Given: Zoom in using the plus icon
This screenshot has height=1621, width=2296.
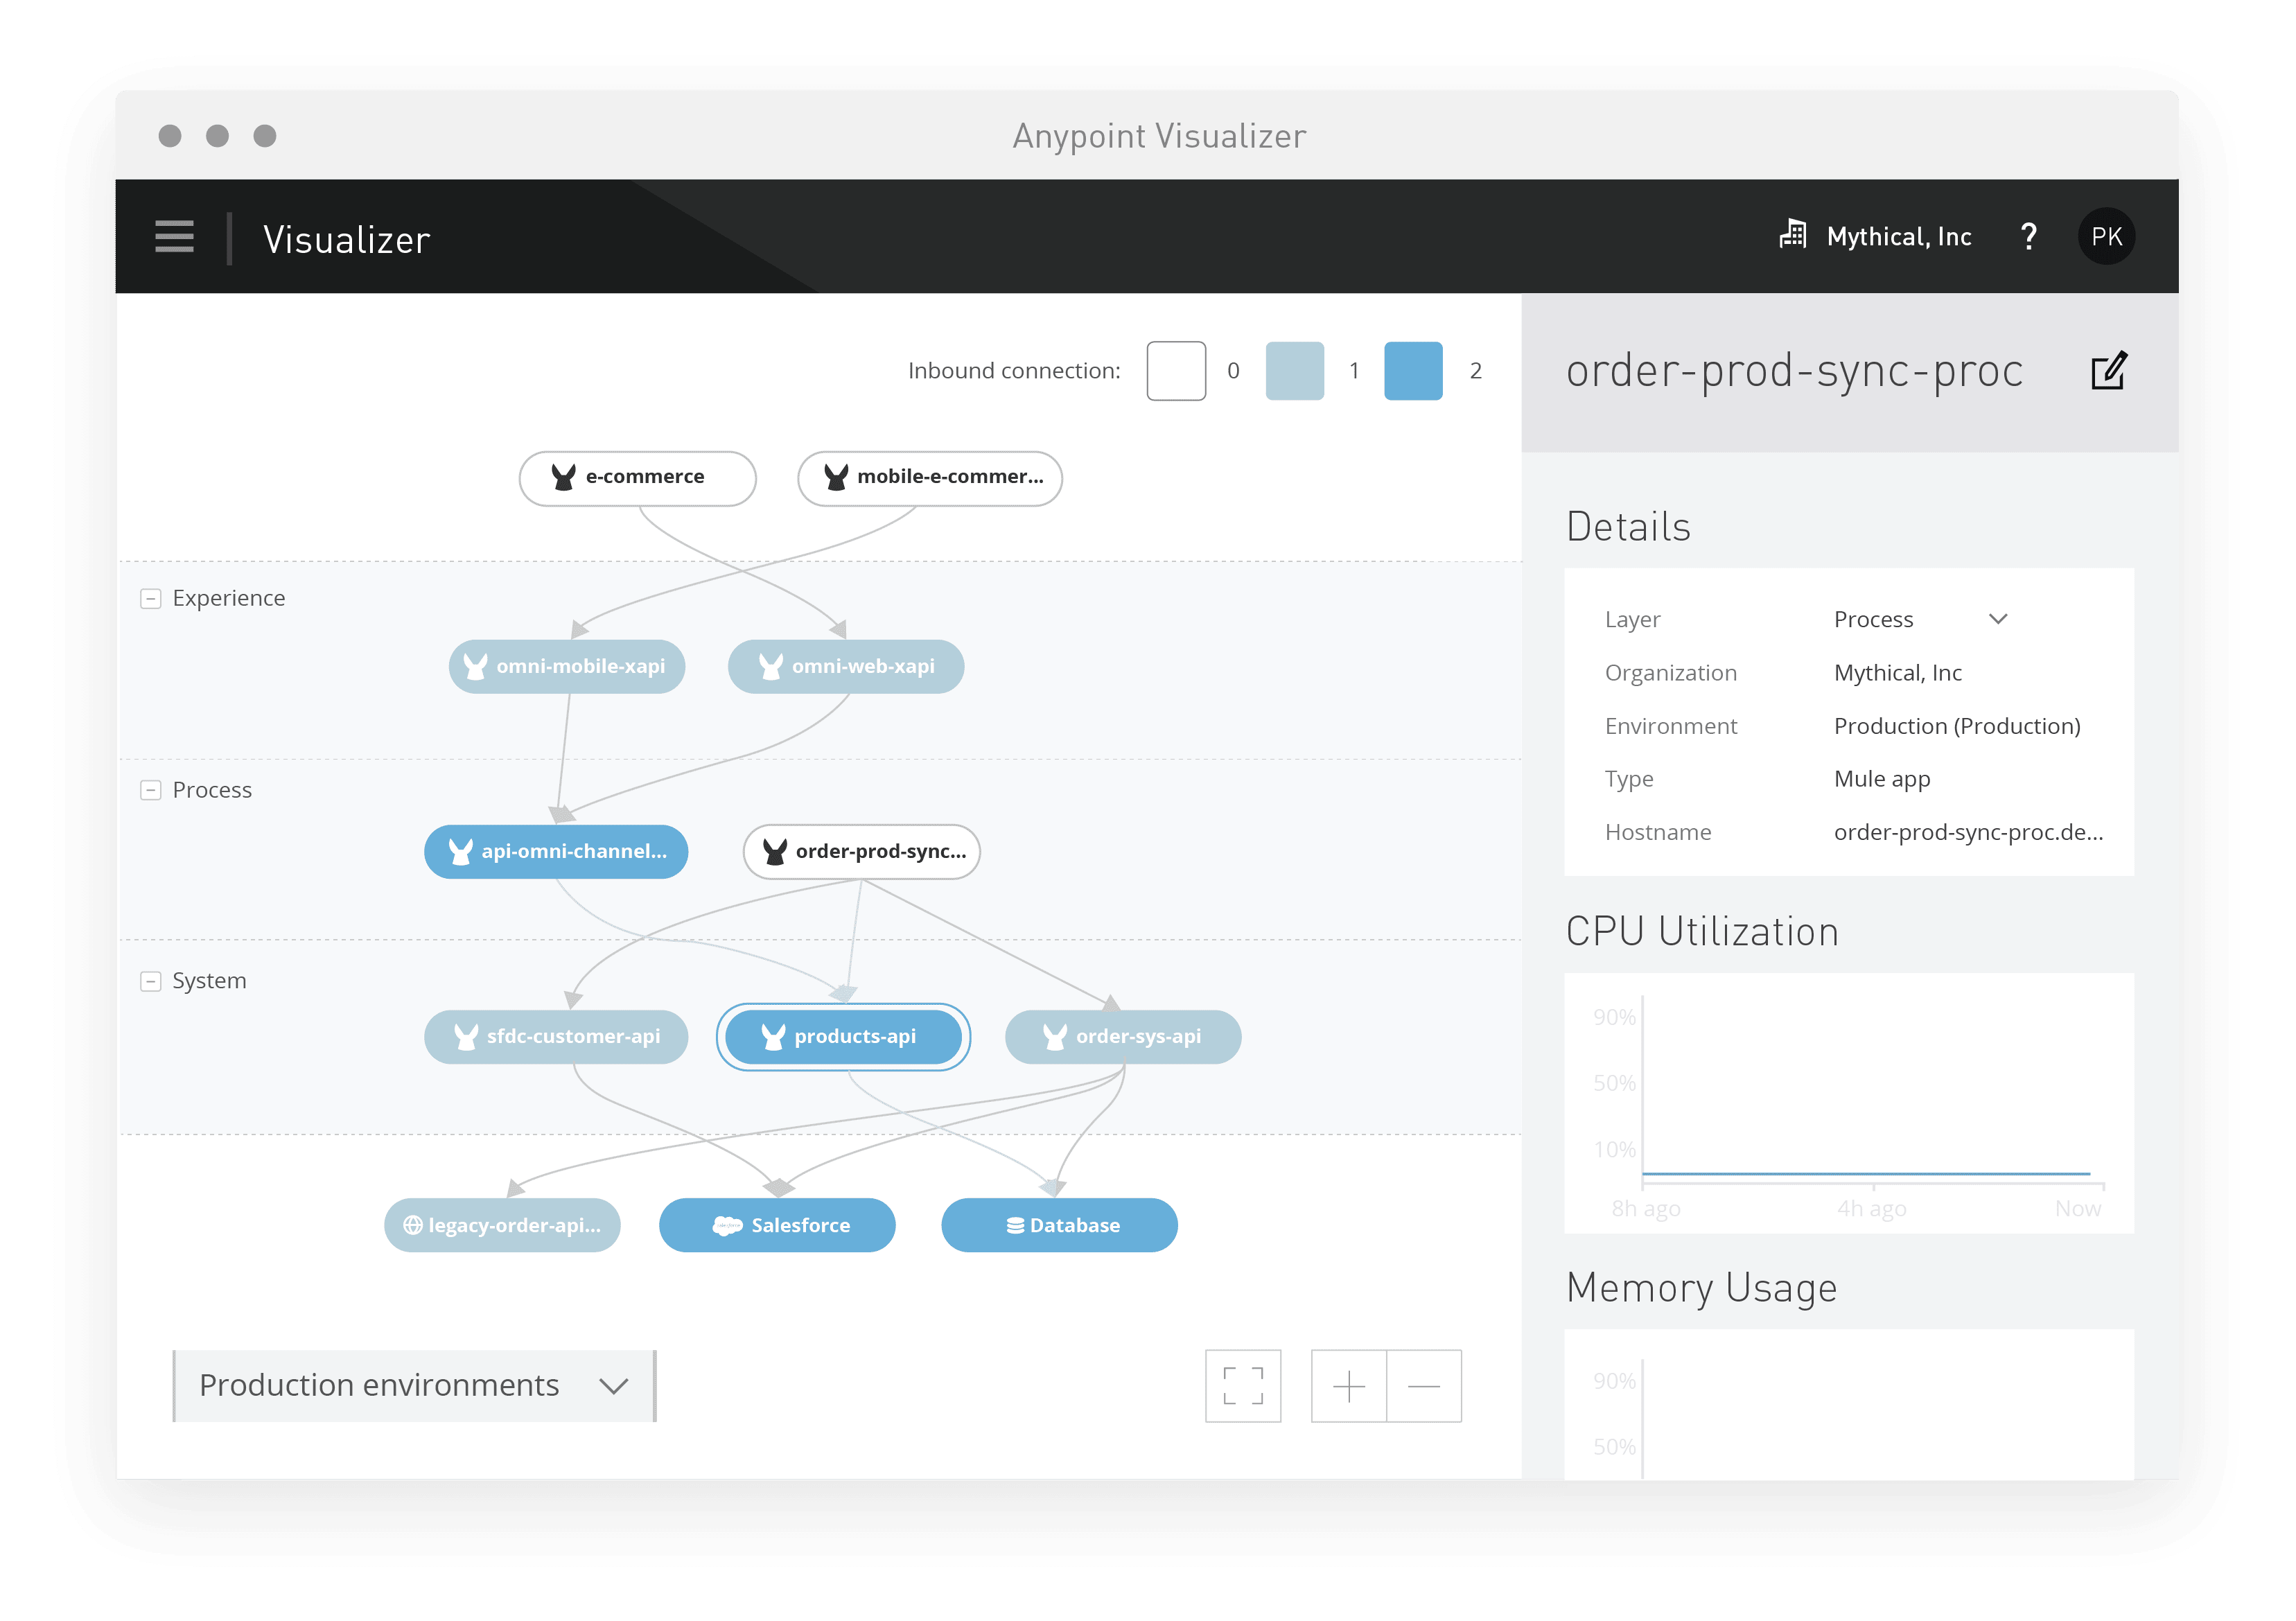Looking at the screenshot, I should (x=1349, y=1386).
